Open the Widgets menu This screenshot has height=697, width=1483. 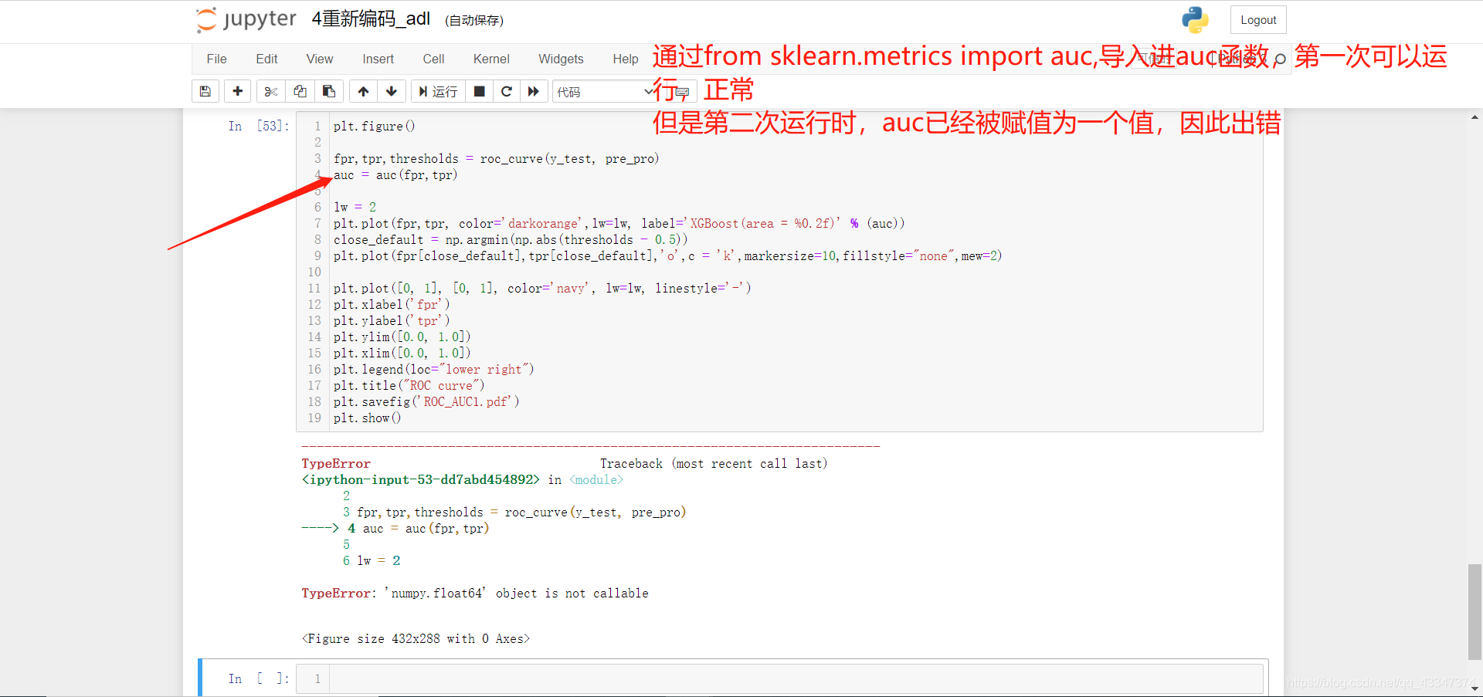coord(561,59)
